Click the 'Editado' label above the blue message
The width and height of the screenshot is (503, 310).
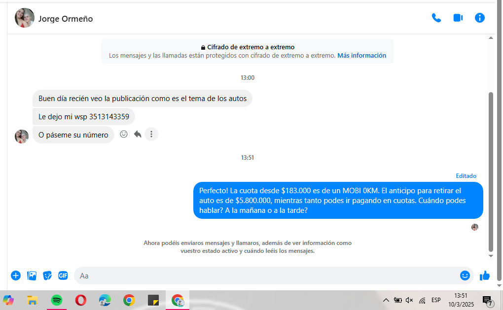click(466, 176)
